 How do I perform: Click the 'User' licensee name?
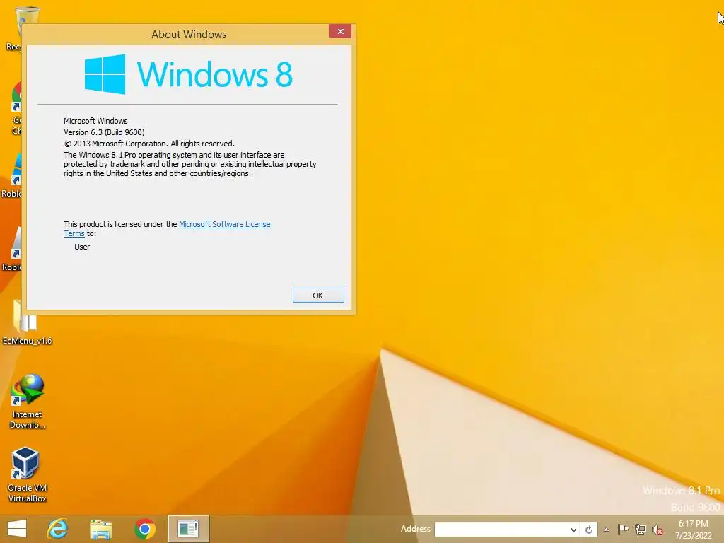click(82, 247)
